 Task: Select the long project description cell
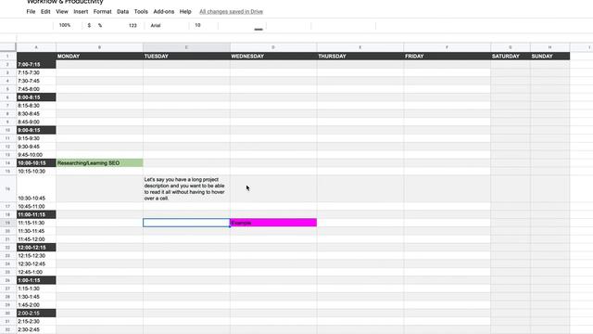186,188
